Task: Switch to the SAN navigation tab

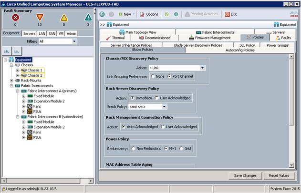Action: coord(52,33)
